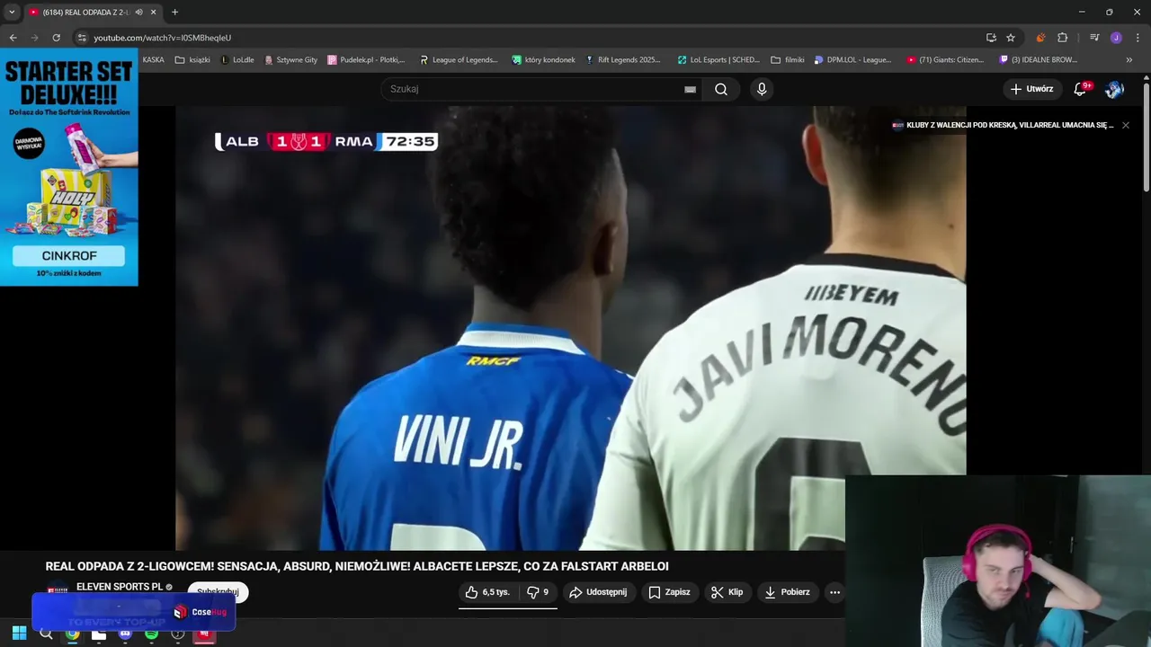Image resolution: width=1151 pixels, height=647 pixels.
Task: Open File Explorer from the taskbar
Action: coord(99,634)
